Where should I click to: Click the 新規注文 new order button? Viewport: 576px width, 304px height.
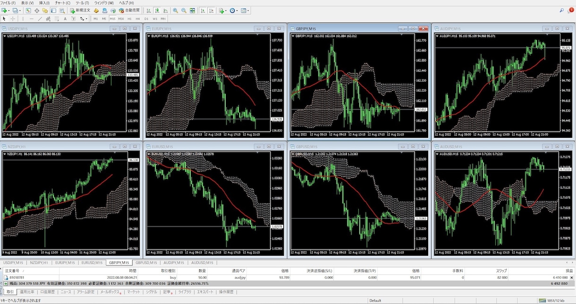click(x=80, y=10)
